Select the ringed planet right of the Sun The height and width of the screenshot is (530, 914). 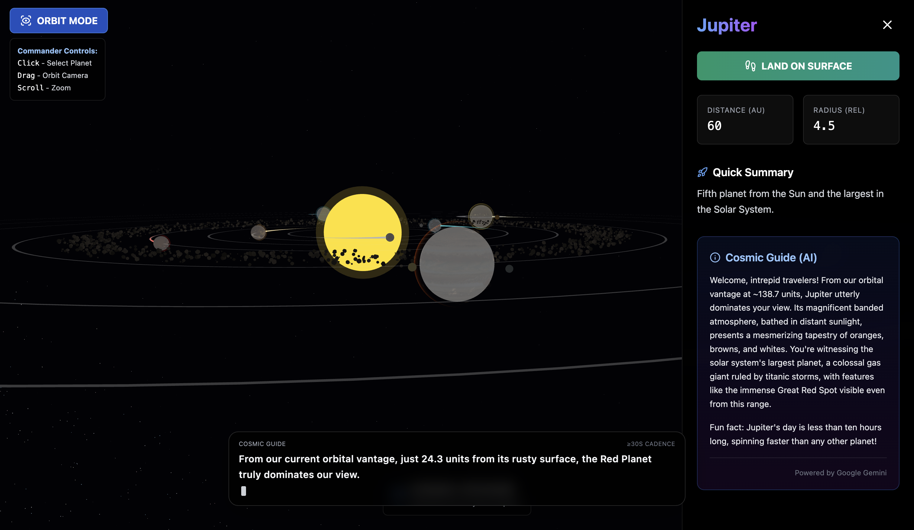[481, 216]
